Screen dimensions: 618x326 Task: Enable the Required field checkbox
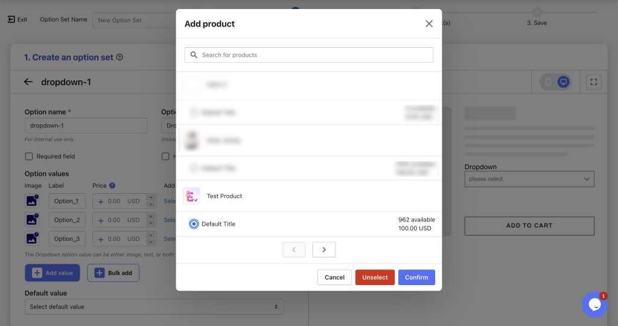(29, 156)
